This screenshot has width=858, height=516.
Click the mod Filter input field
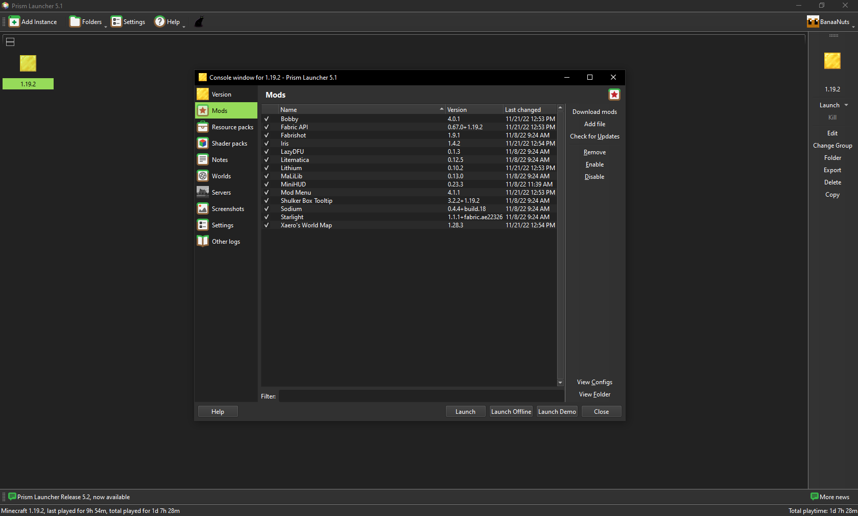pyautogui.click(x=421, y=396)
